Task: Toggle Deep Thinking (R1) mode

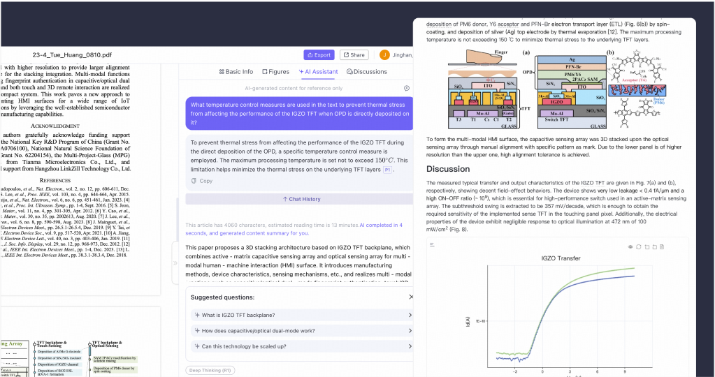Action: pyautogui.click(x=210, y=370)
